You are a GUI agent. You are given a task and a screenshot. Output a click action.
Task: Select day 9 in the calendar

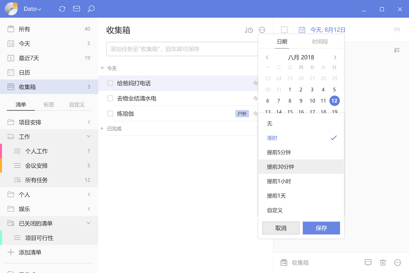point(301,101)
